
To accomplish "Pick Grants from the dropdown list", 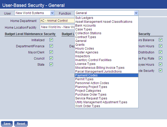I will pos(80,45).
